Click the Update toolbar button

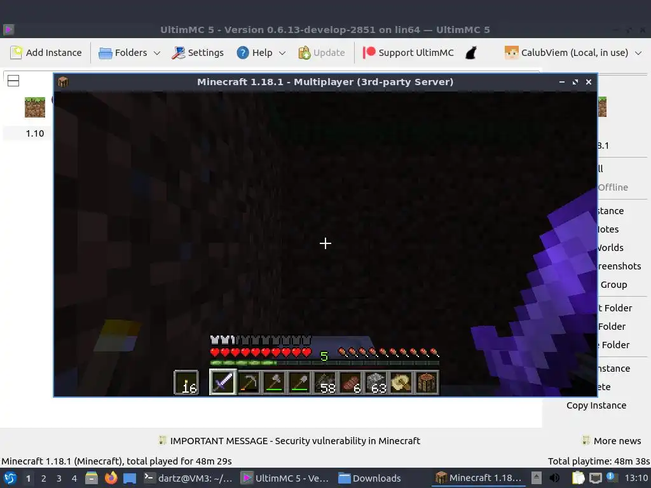pyautogui.click(x=322, y=53)
